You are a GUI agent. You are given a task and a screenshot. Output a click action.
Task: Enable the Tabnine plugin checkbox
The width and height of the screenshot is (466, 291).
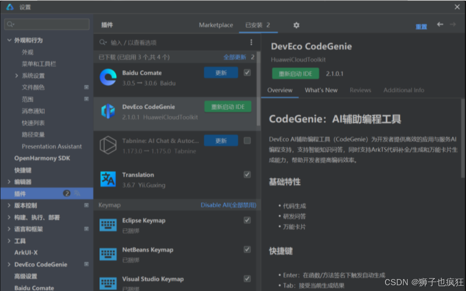[247, 140]
